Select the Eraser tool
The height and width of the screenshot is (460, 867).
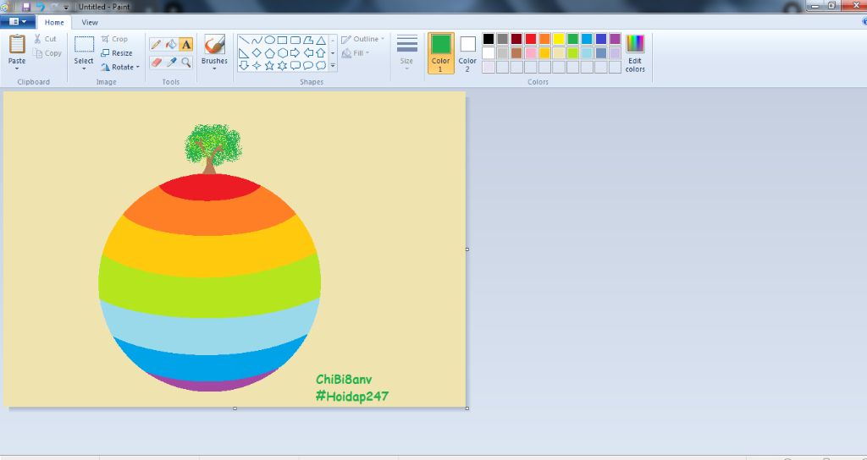(156, 63)
